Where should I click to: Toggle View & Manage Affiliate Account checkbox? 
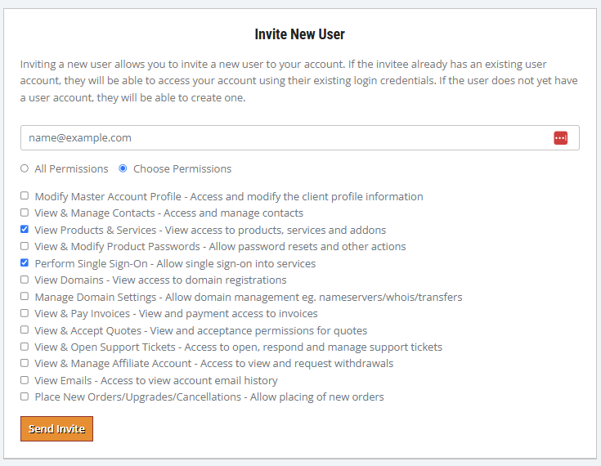click(25, 363)
